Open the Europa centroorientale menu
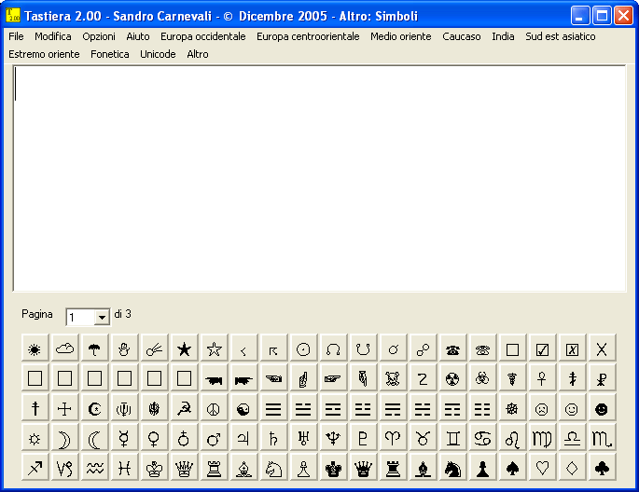This screenshot has height=492, width=639. tap(308, 36)
